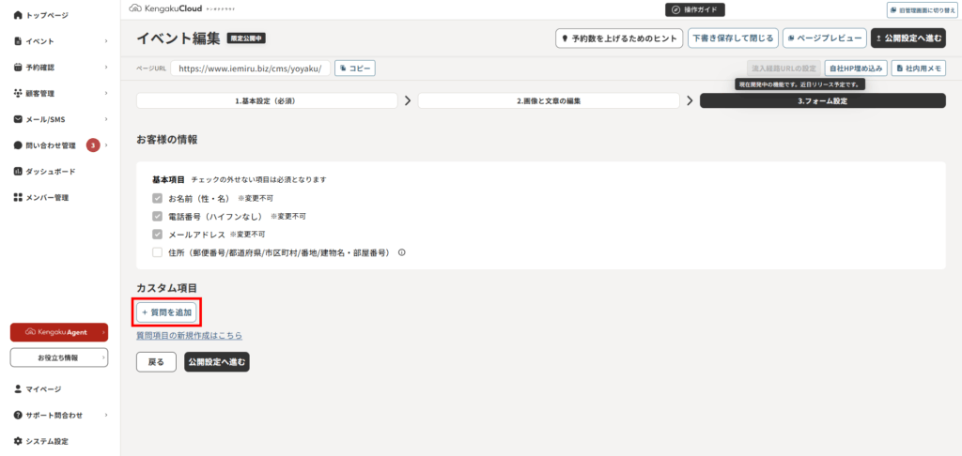
Task: Click the envelope icon beside メール/SMS
Action: point(18,119)
